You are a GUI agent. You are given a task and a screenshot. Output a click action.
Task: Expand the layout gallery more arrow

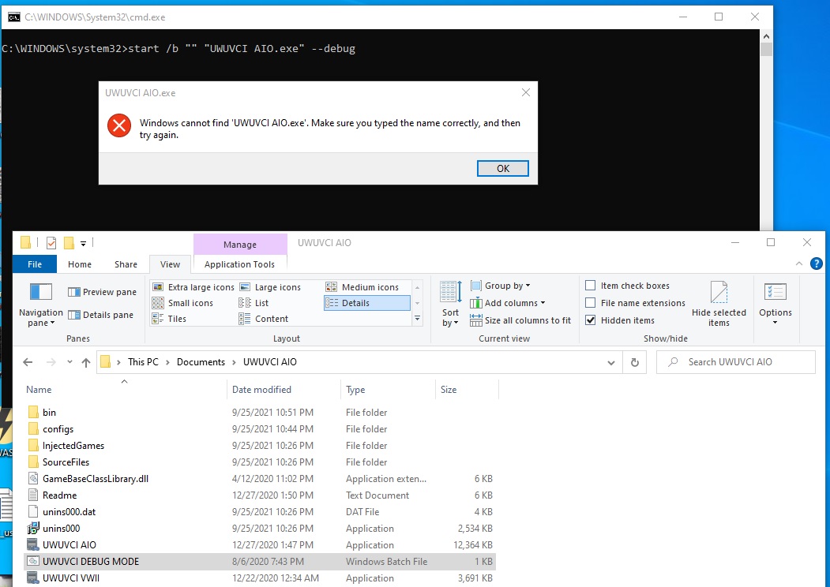[x=418, y=319]
